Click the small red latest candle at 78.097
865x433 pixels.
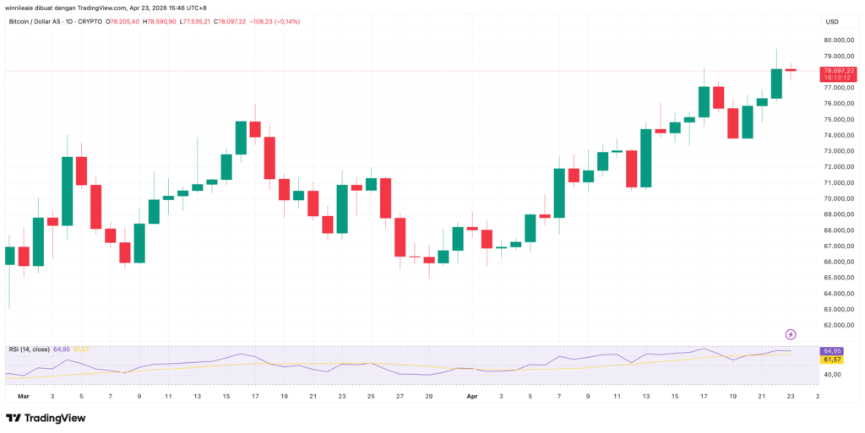click(791, 70)
